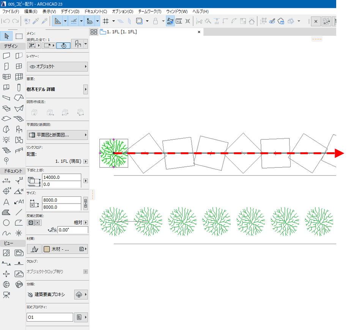
Task: Select the Linear Dimension tool
Action: pyautogui.click(x=6, y=181)
